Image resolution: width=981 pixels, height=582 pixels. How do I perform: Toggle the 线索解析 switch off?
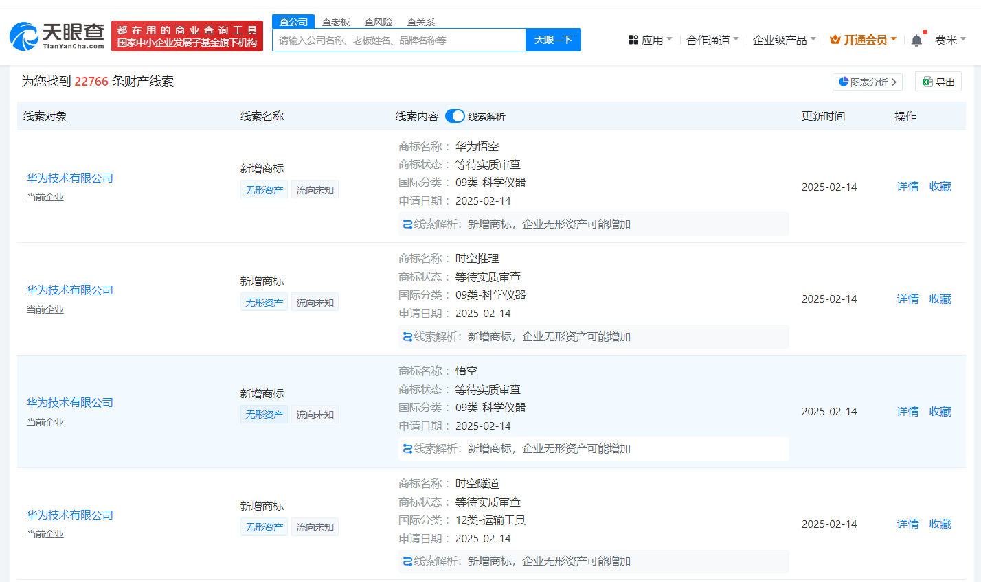[455, 116]
